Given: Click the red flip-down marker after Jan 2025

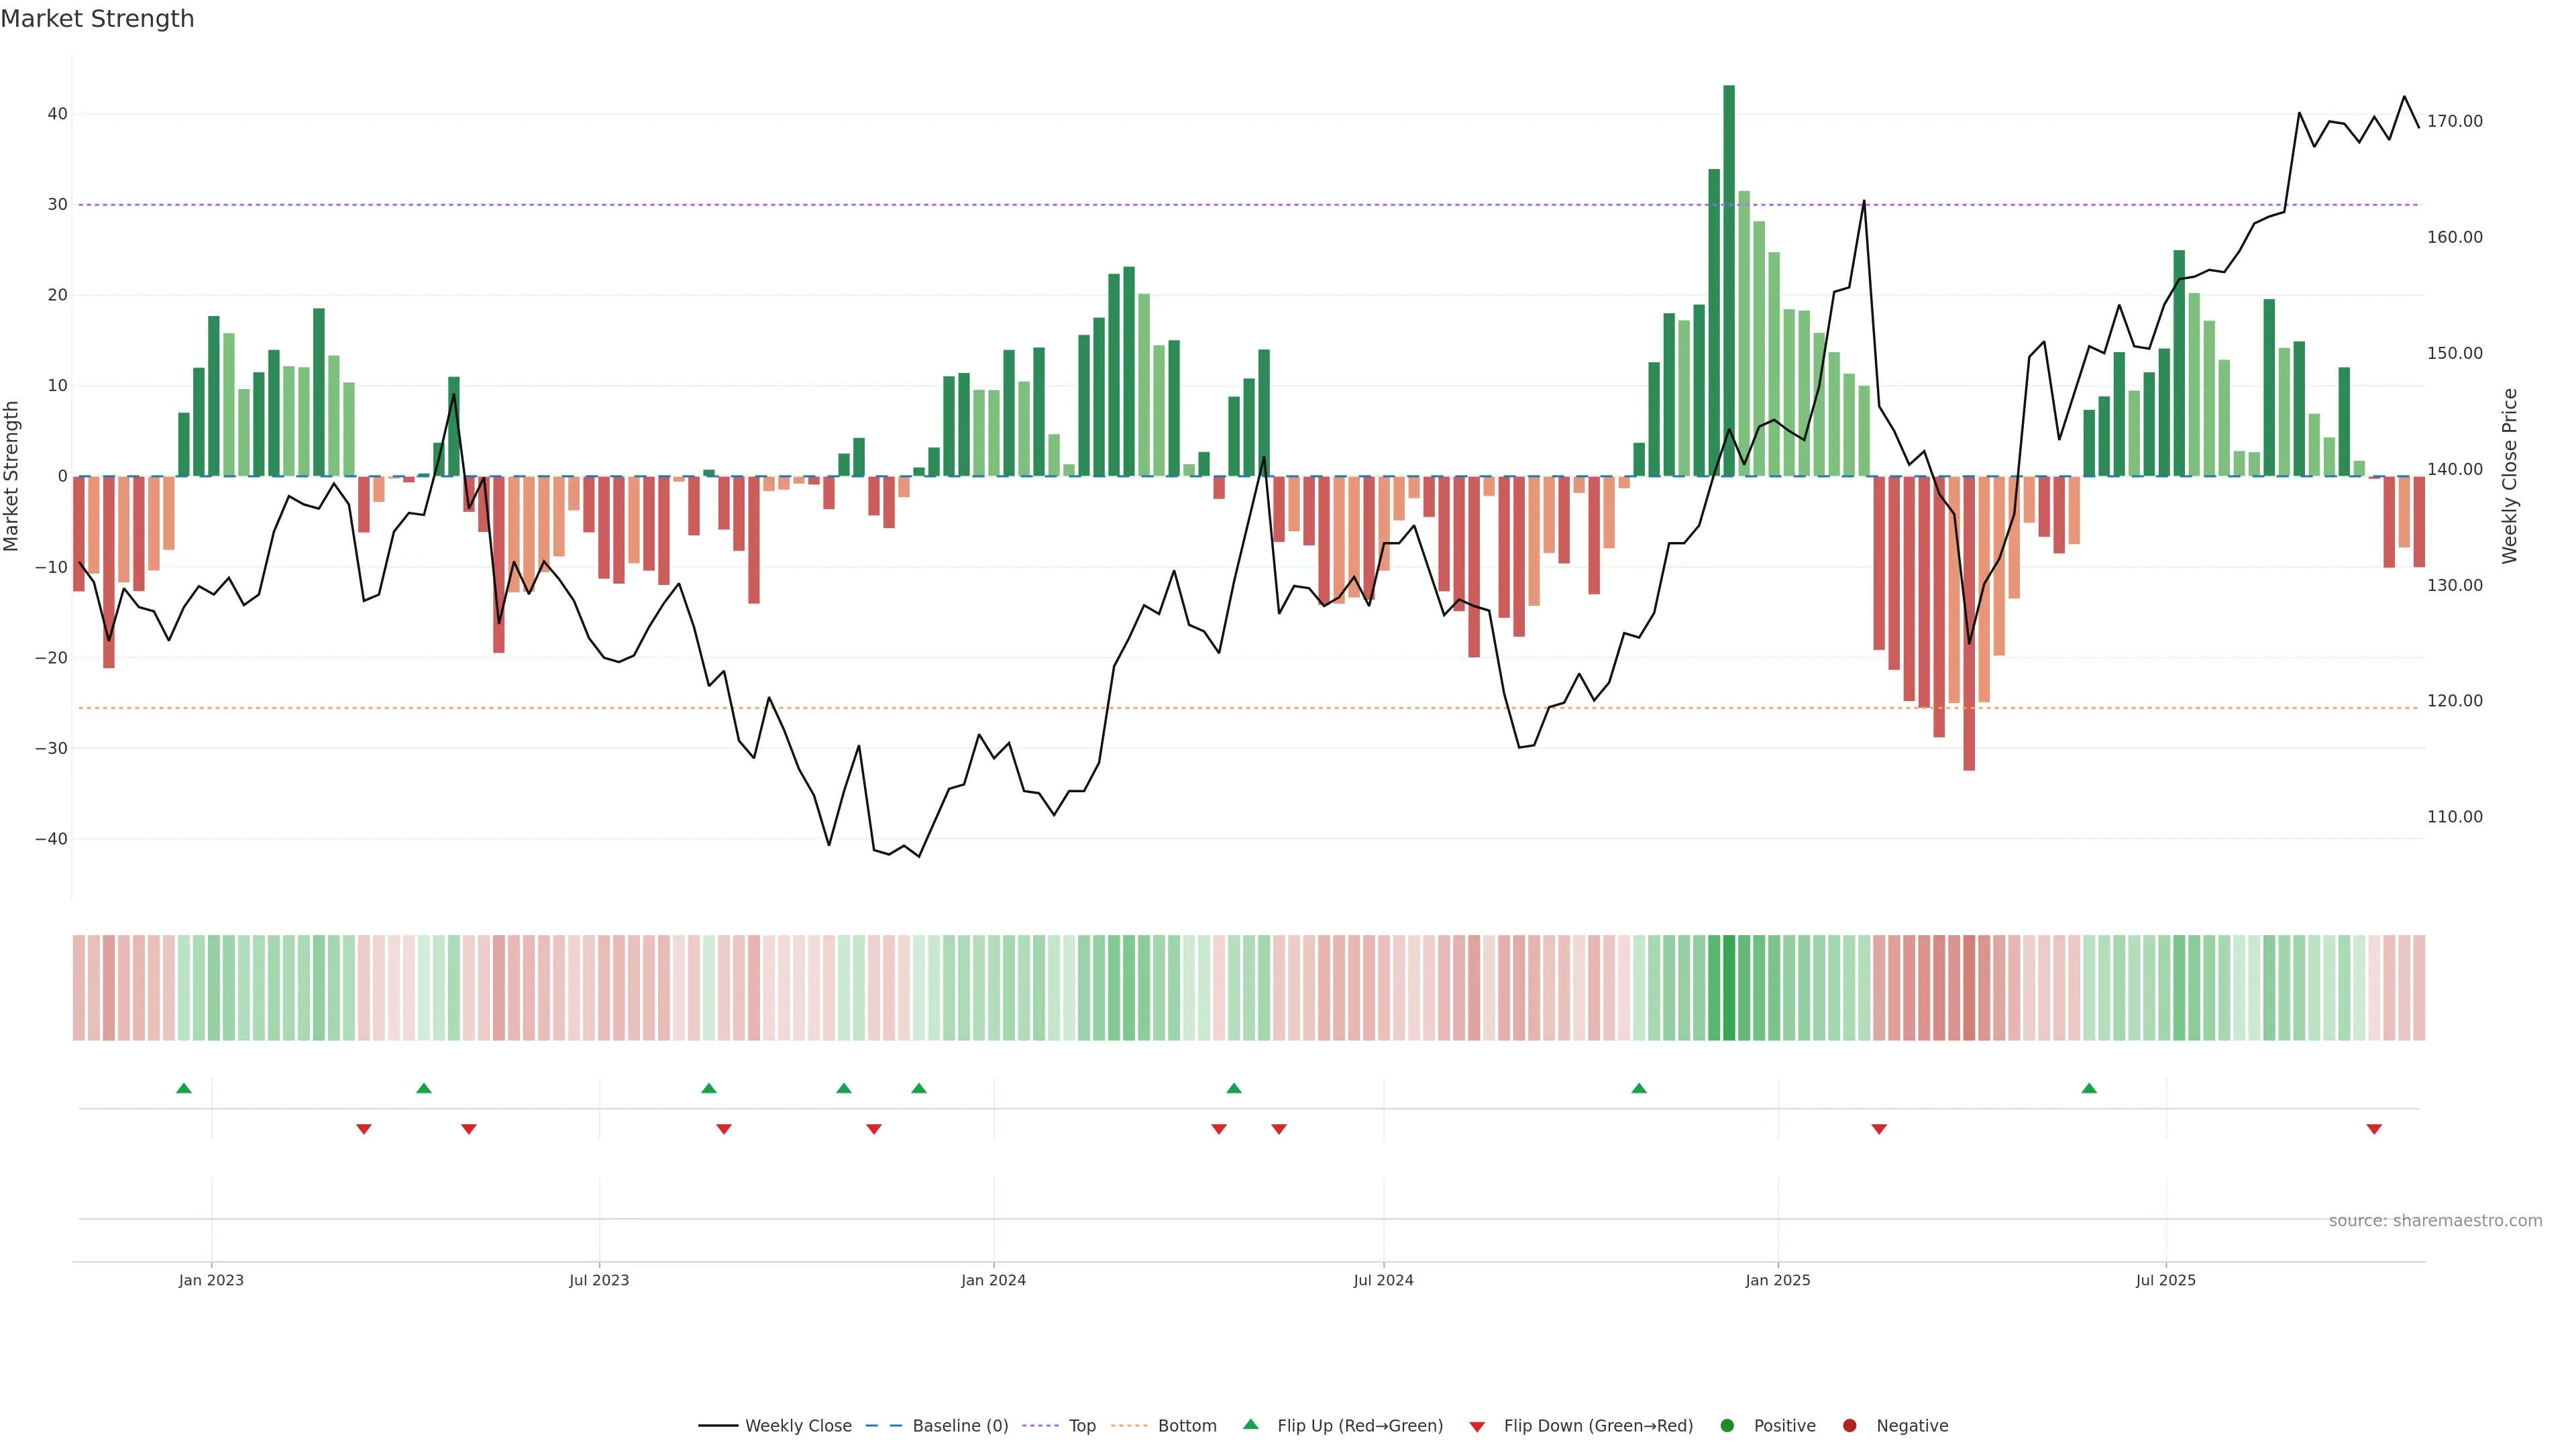Looking at the screenshot, I should tap(1879, 1129).
